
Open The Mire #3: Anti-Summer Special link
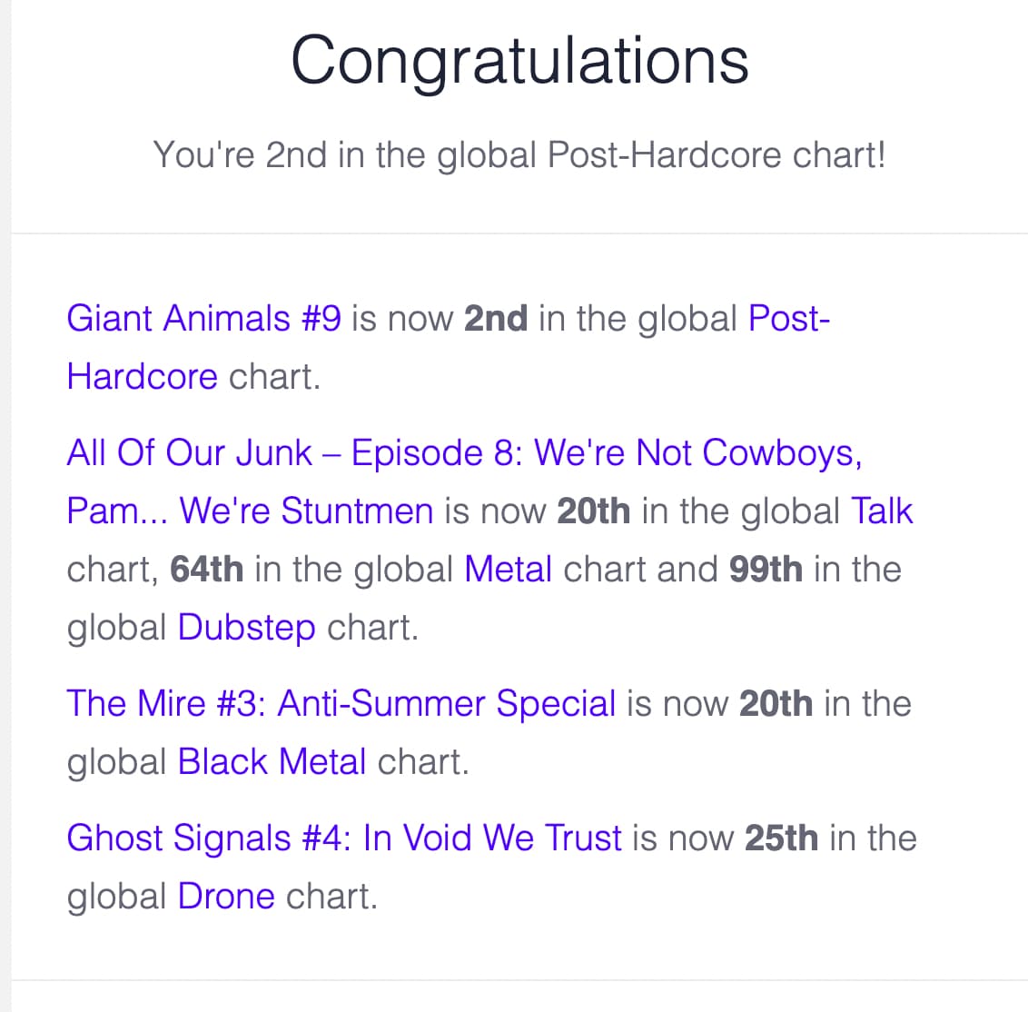341,704
